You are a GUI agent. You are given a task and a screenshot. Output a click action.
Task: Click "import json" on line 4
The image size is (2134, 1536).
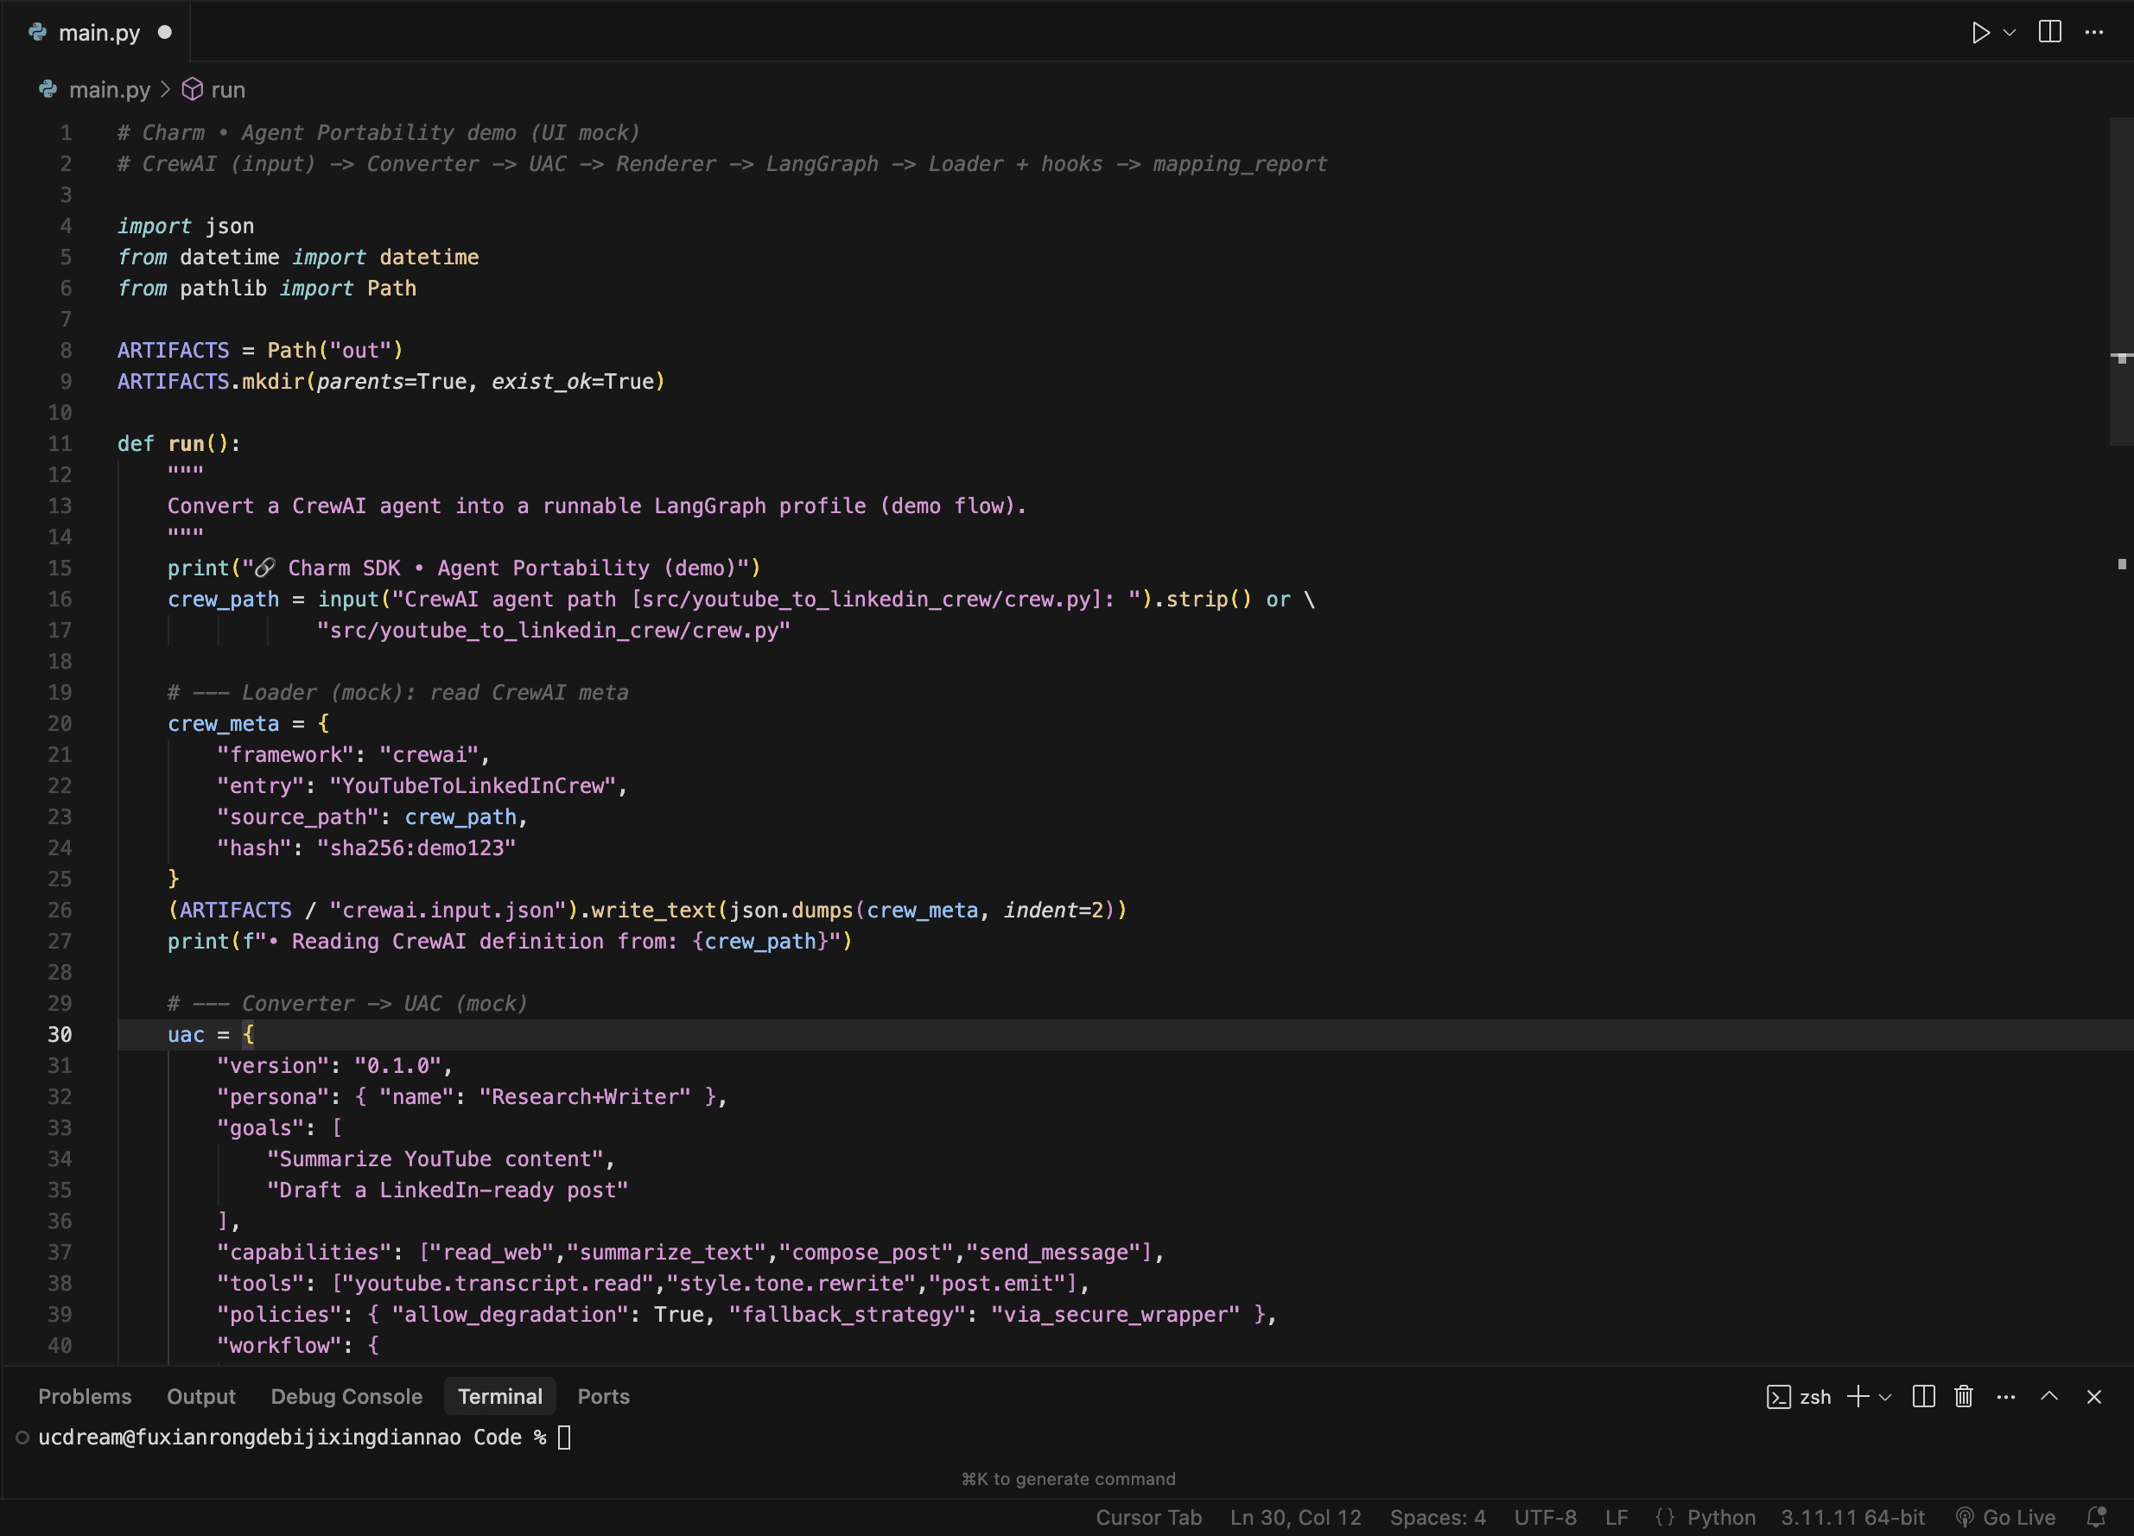coord(186,225)
